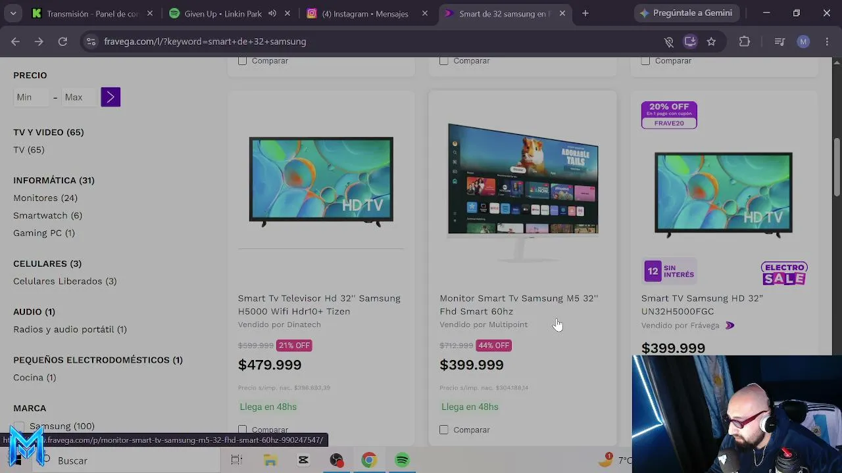Open Monitor Smart Tv Samsung M5 32'' title
Screen dimensions: 842x473
[x=519, y=305]
